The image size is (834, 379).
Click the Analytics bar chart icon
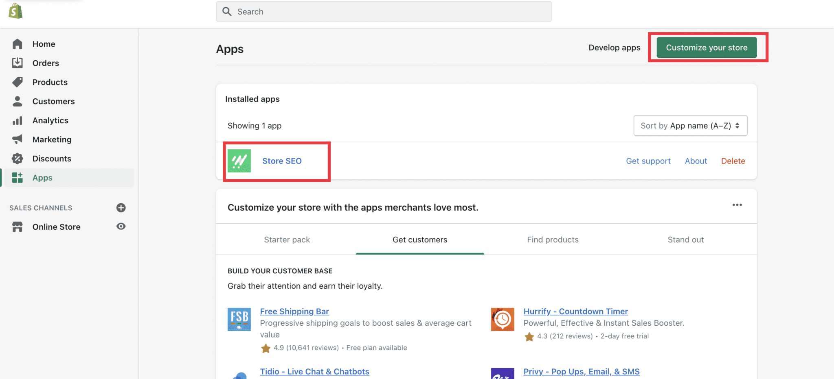(x=17, y=120)
